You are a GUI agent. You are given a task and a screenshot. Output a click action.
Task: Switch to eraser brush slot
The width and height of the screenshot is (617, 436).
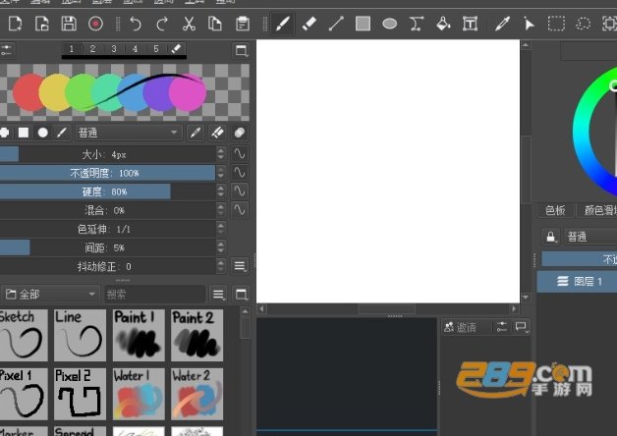(x=176, y=49)
